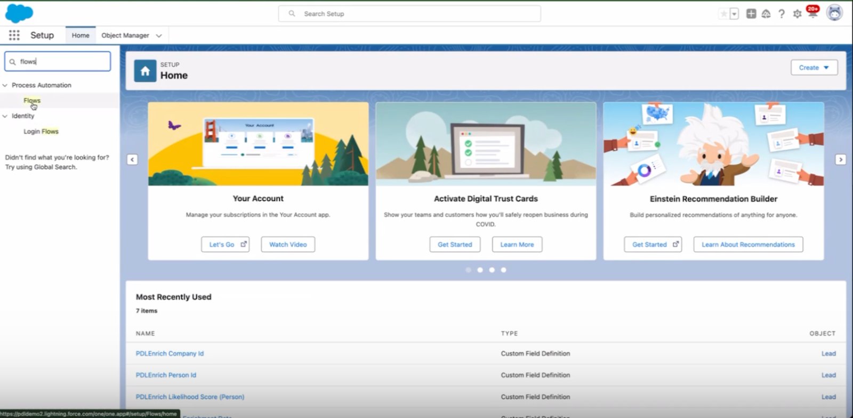This screenshot has height=418, width=853.
Task: Click the 'Your Account' card title
Action: 258,199
